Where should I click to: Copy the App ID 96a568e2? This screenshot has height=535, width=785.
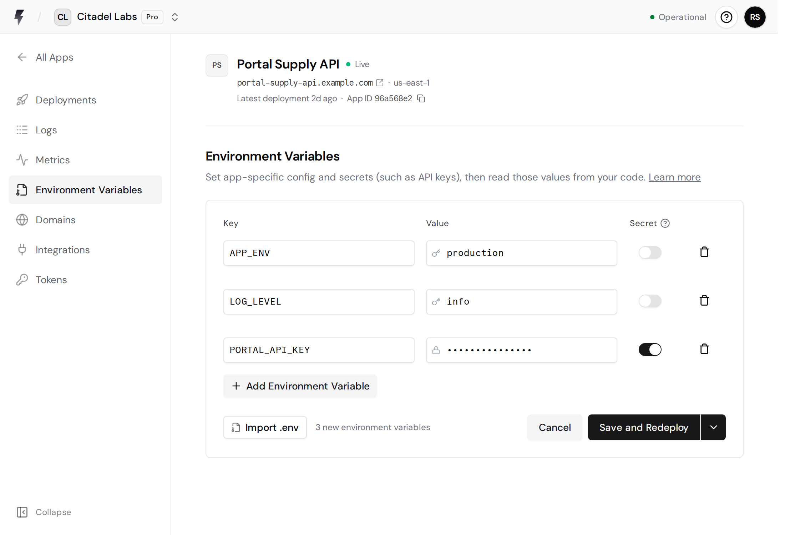(421, 98)
